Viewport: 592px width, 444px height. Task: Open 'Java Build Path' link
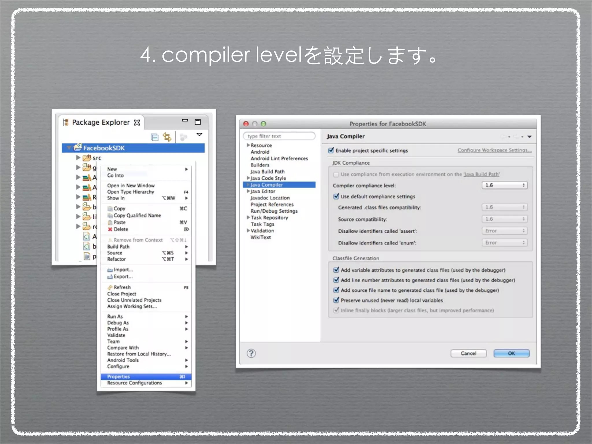(x=481, y=174)
